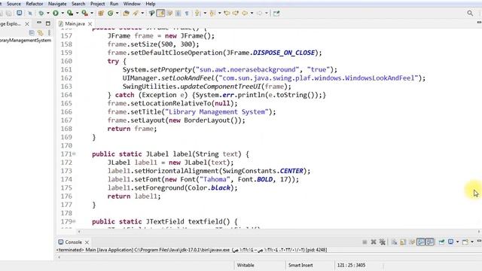Click the Pin Editor icon
This screenshot has height=271, width=482.
click(276, 14)
